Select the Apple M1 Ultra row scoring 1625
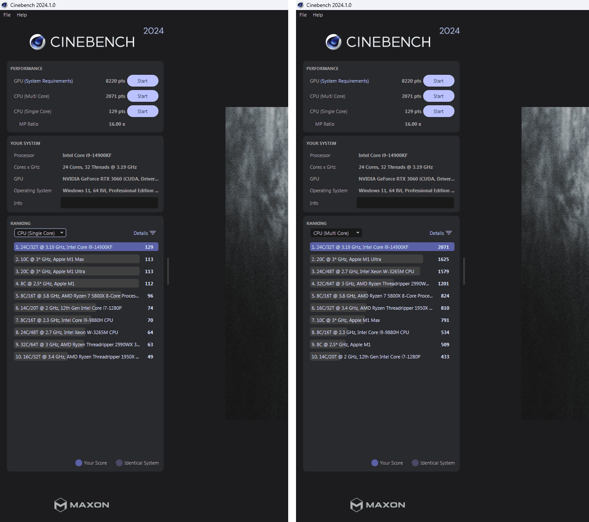Viewport: 589px width, 522px height. click(x=382, y=259)
